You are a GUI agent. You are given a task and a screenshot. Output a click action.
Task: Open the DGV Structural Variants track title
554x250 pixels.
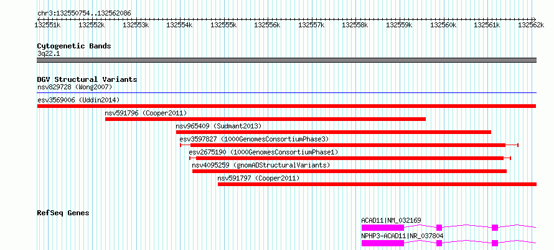[87, 79]
